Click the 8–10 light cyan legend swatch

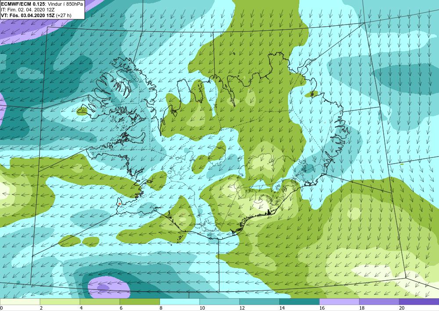tap(180, 302)
